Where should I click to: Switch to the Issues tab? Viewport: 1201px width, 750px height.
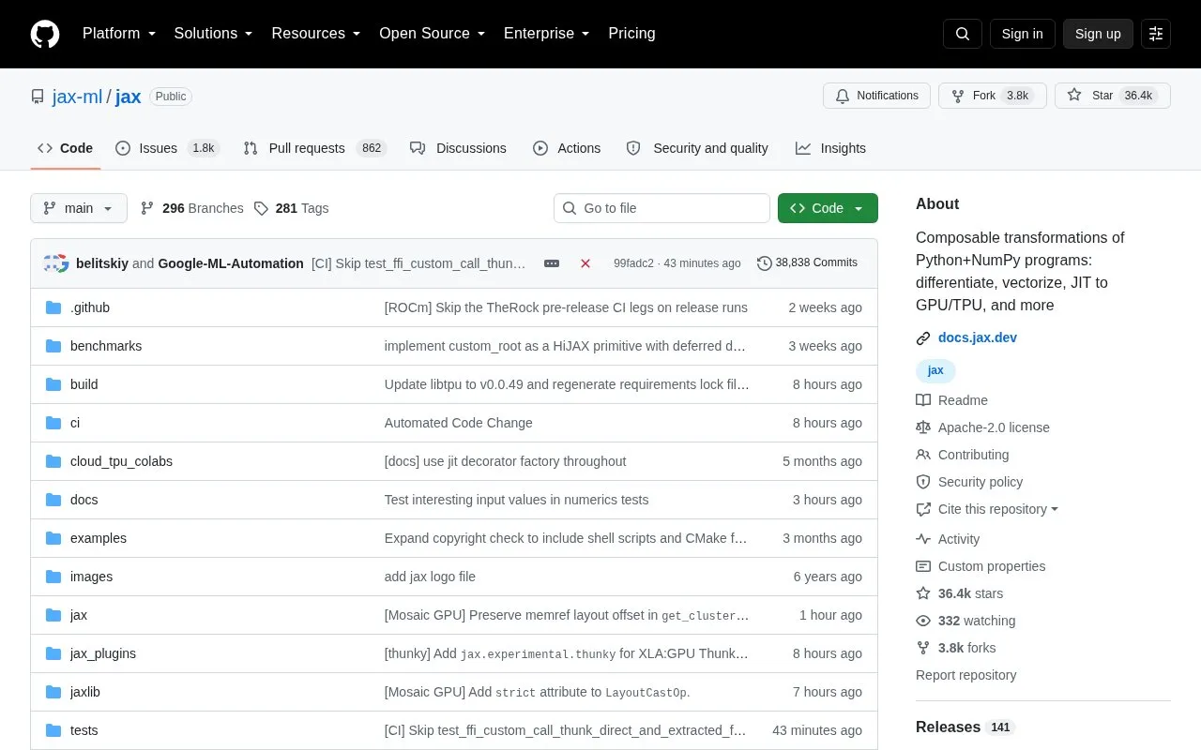click(x=167, y=148)
